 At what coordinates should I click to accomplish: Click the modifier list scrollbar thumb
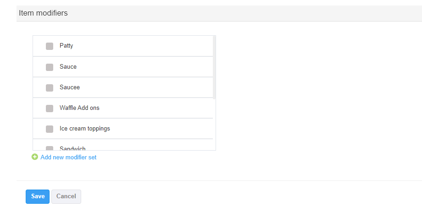[x=214, y=67]
